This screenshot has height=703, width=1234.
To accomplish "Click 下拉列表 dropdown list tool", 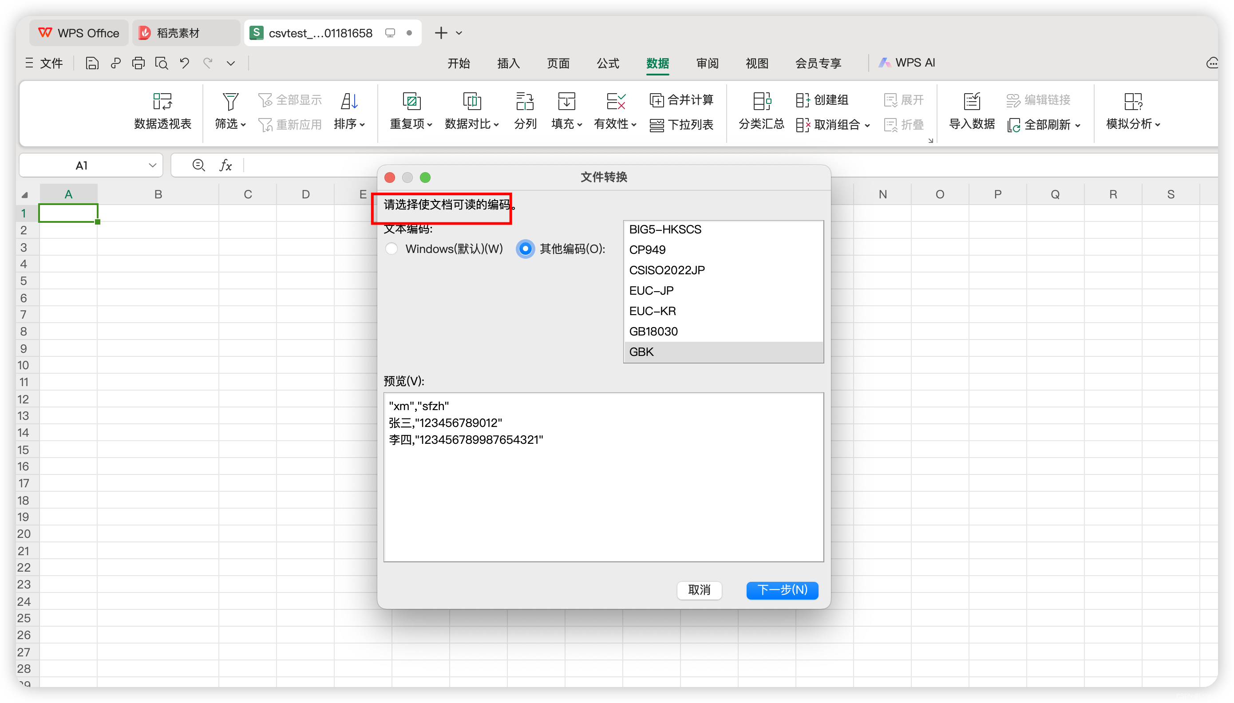I will point(681,125).
